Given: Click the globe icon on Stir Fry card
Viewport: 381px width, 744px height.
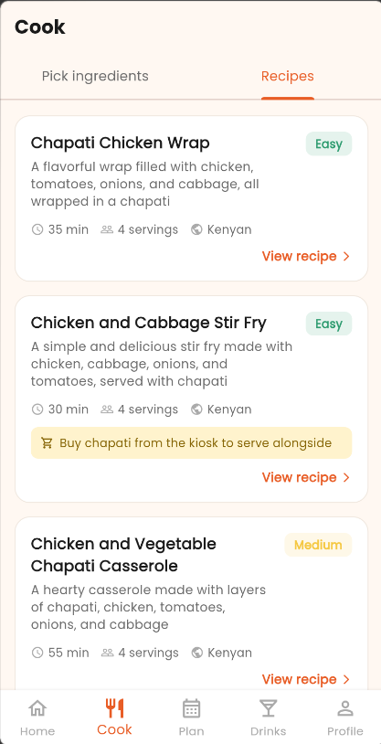Looking at the screenshot, I should (196, 409).
